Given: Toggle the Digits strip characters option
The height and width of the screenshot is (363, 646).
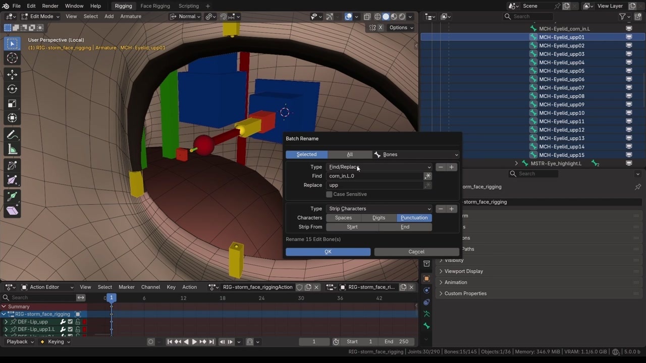Looking at the screenshot, I should click(379, 218).
